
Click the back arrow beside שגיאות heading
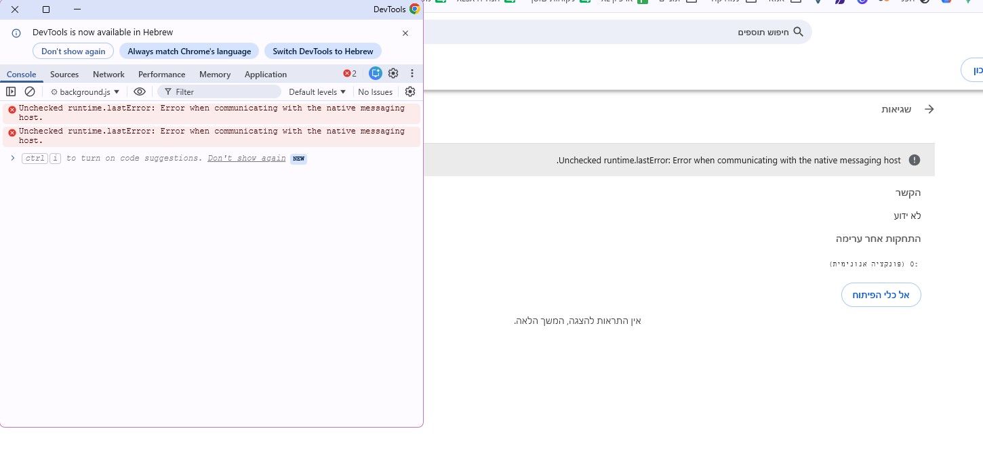929,109
